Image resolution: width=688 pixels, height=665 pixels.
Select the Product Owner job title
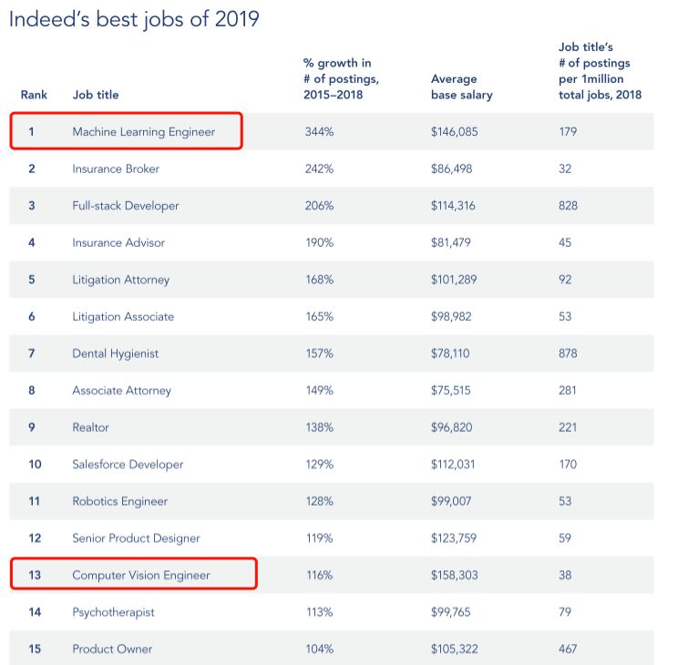tap(112, 649)
